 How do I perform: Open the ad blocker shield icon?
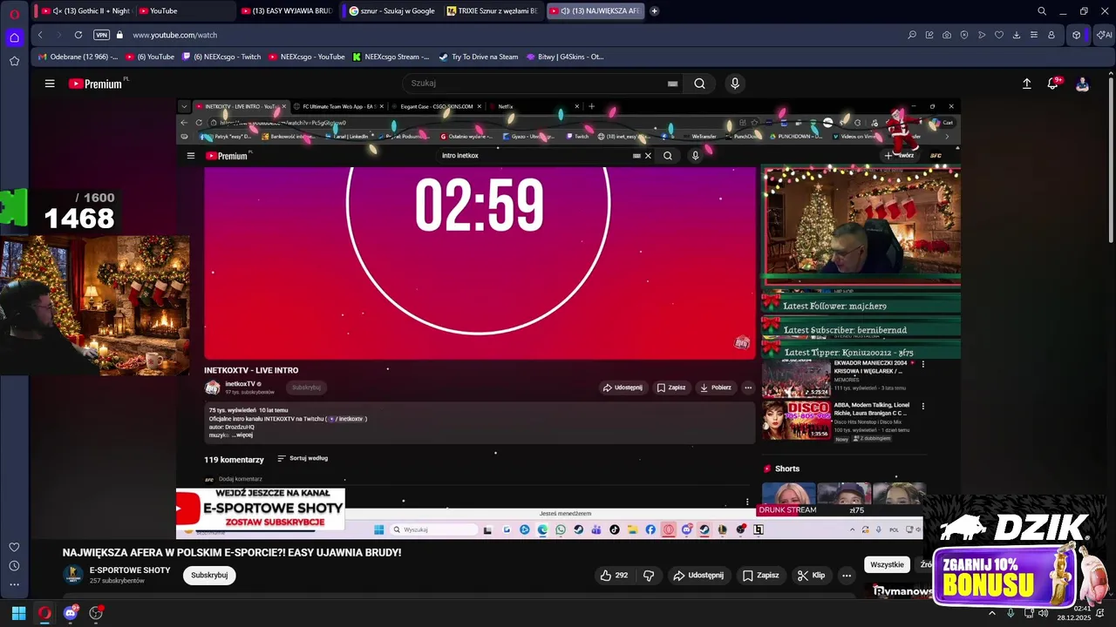pos(964,35)
